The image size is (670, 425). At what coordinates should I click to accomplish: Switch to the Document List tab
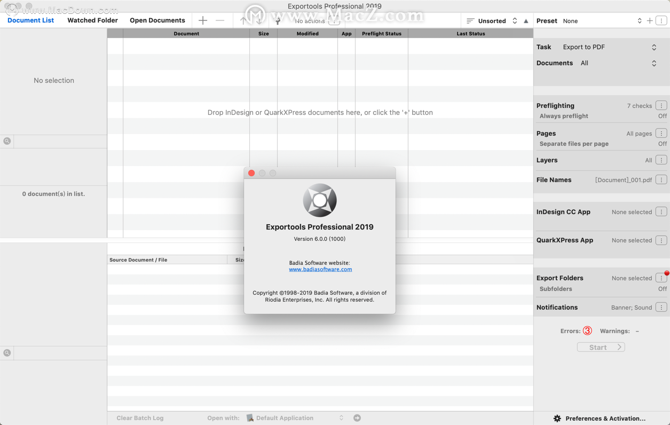30,20
